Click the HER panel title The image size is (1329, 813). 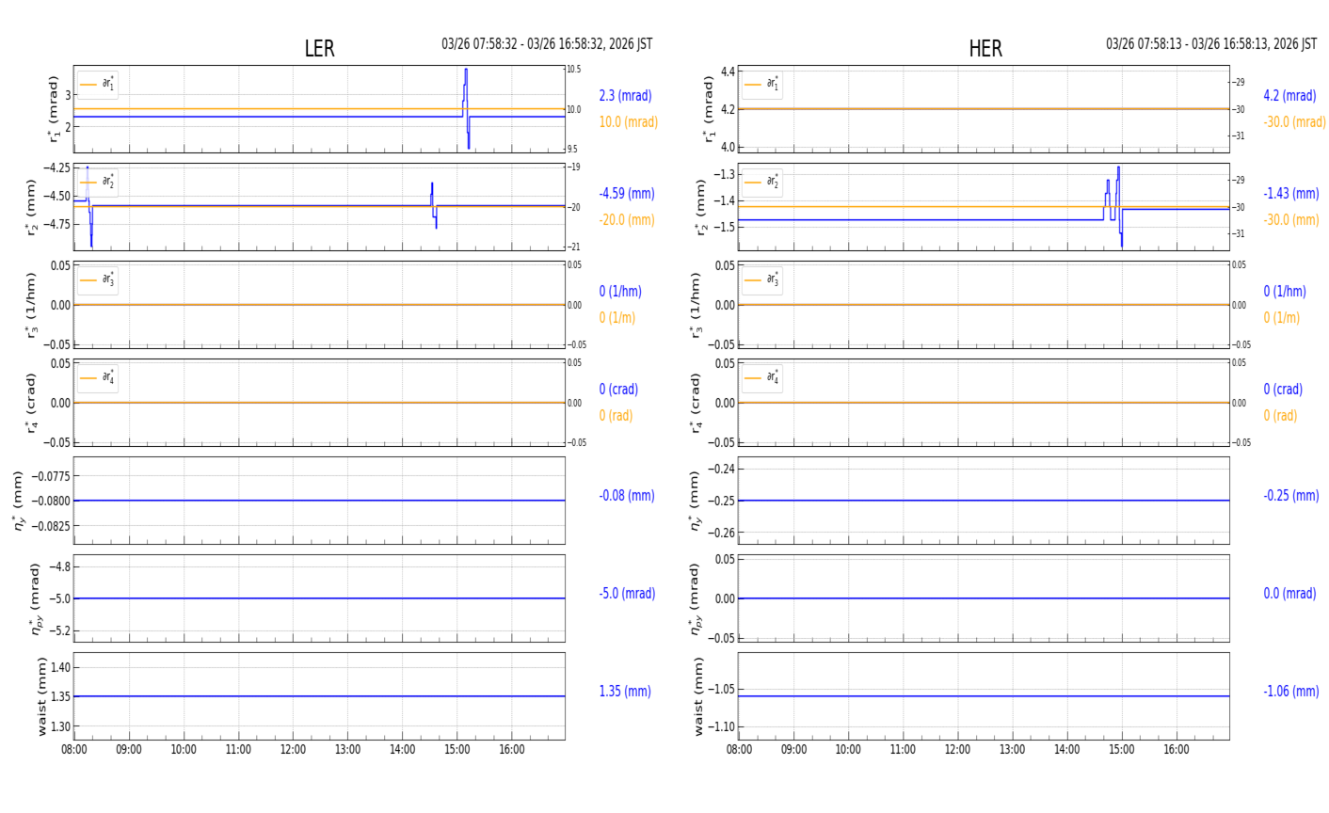click(985, 49)
